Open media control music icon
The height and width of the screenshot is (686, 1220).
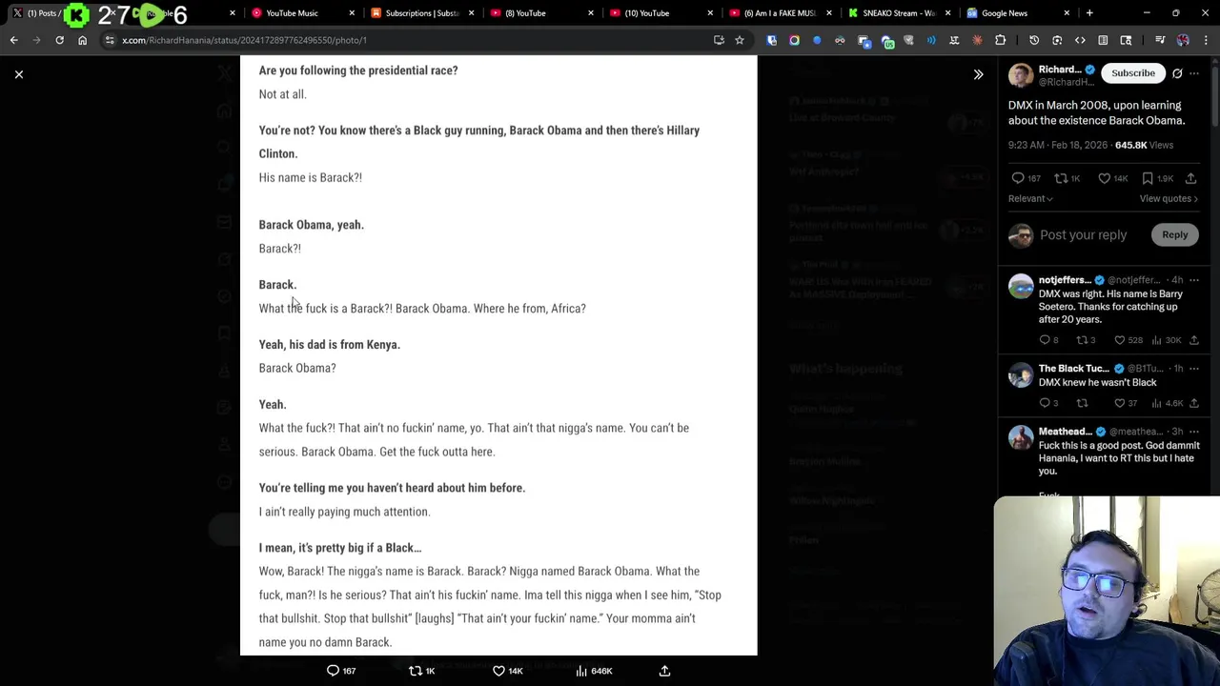click(1160, 40)
